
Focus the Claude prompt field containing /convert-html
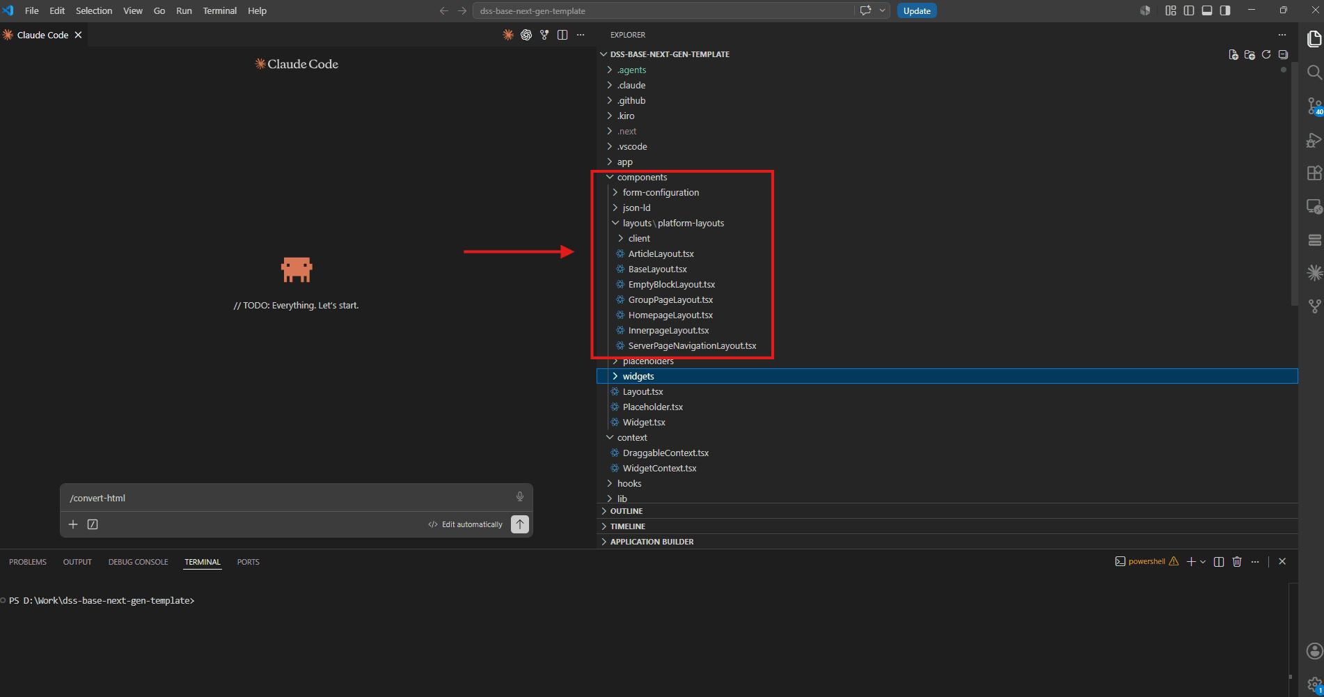click(289, 498)
